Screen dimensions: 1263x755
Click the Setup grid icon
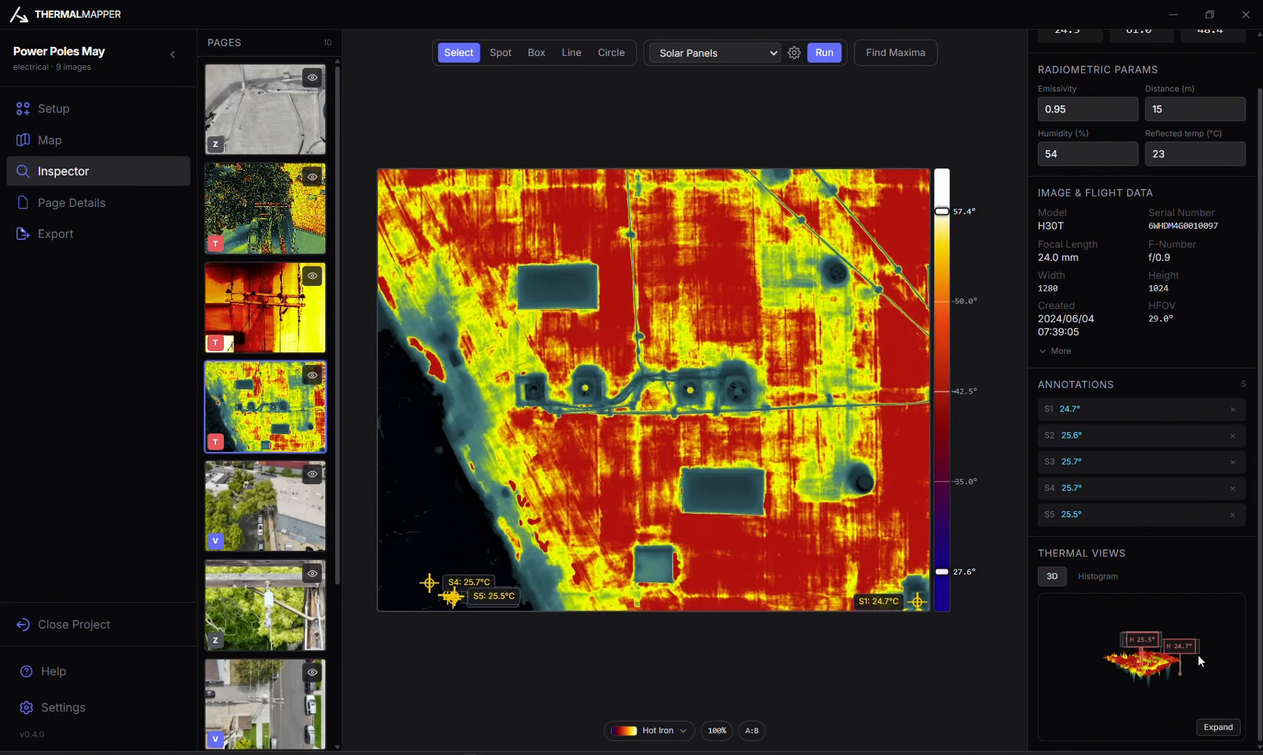tap(23, 108)
